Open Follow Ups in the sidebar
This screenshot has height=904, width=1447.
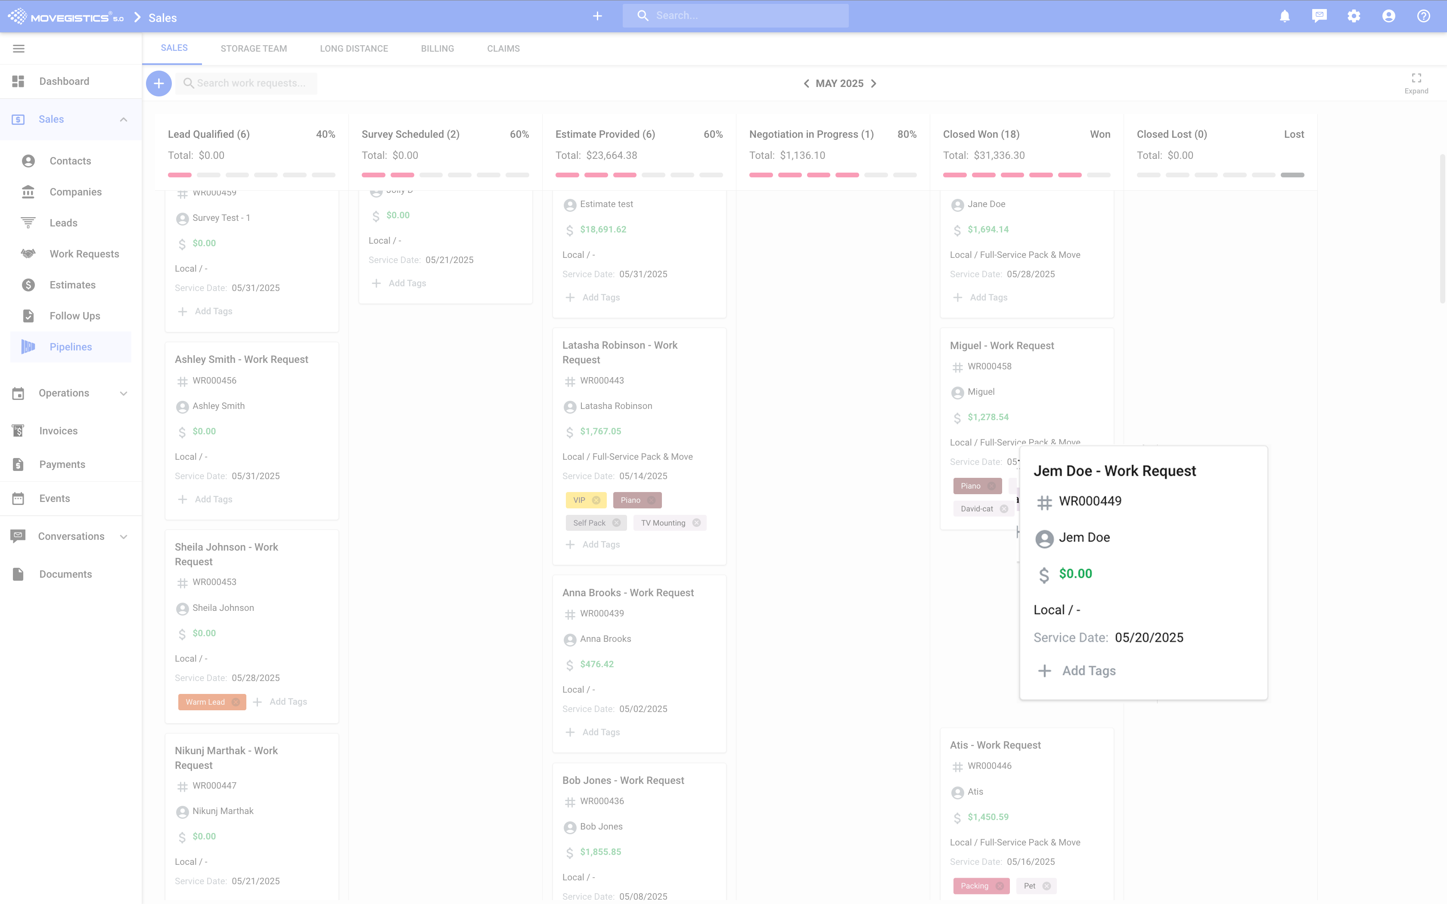[x=75, y=316]
